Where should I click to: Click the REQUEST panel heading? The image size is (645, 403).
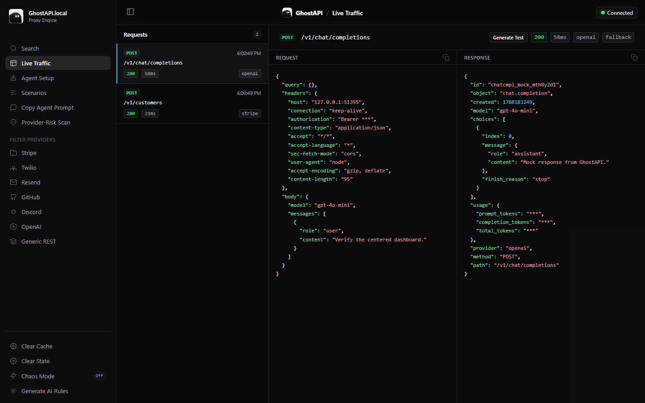287,58
